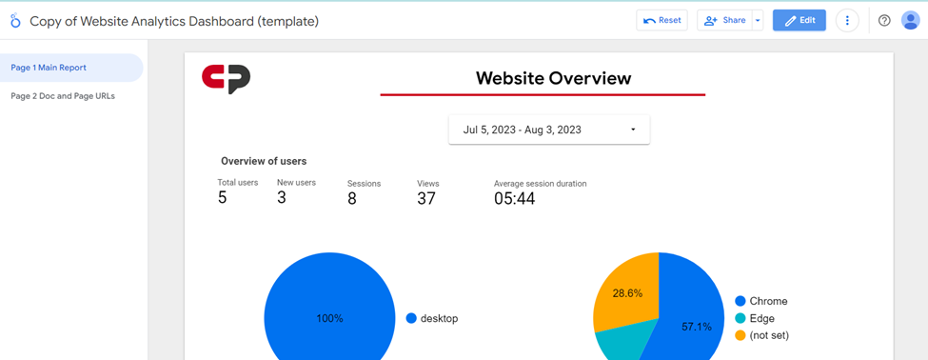Click the Reset button
This screenshot has width=928, height=360.
tap(661, 20)
